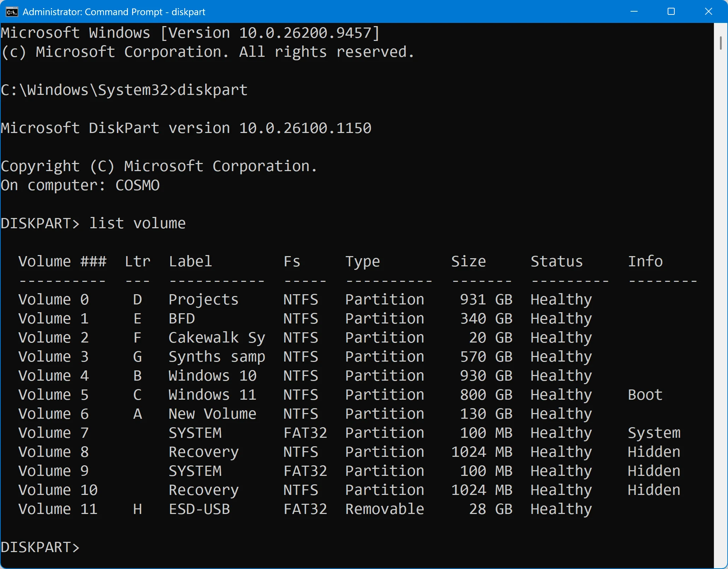Click the 'Hidden' info entry of Volume 9
This screenshot has width=728, height=569.
[x=654, y=471]
